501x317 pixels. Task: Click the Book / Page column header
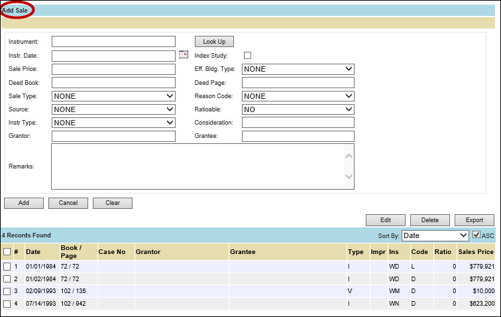tap(72, 252)
